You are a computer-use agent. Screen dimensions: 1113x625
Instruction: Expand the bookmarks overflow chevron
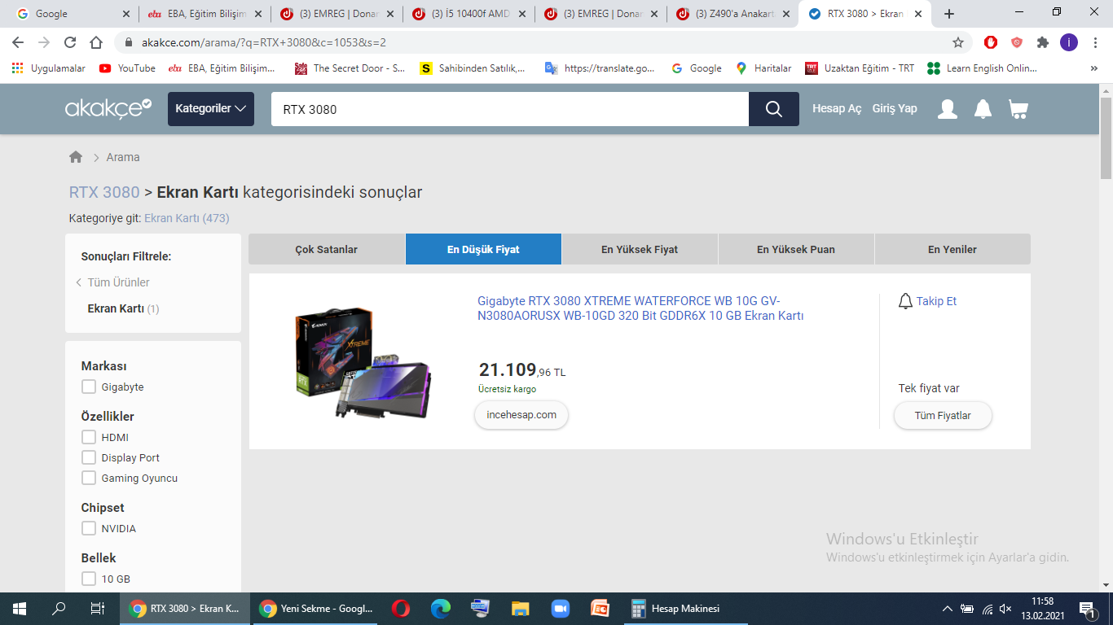click(x=1093, y=68)
